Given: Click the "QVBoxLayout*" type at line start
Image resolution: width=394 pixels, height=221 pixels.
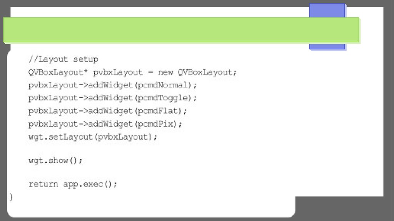Looking at the screenshot, I should pos(58,72).
